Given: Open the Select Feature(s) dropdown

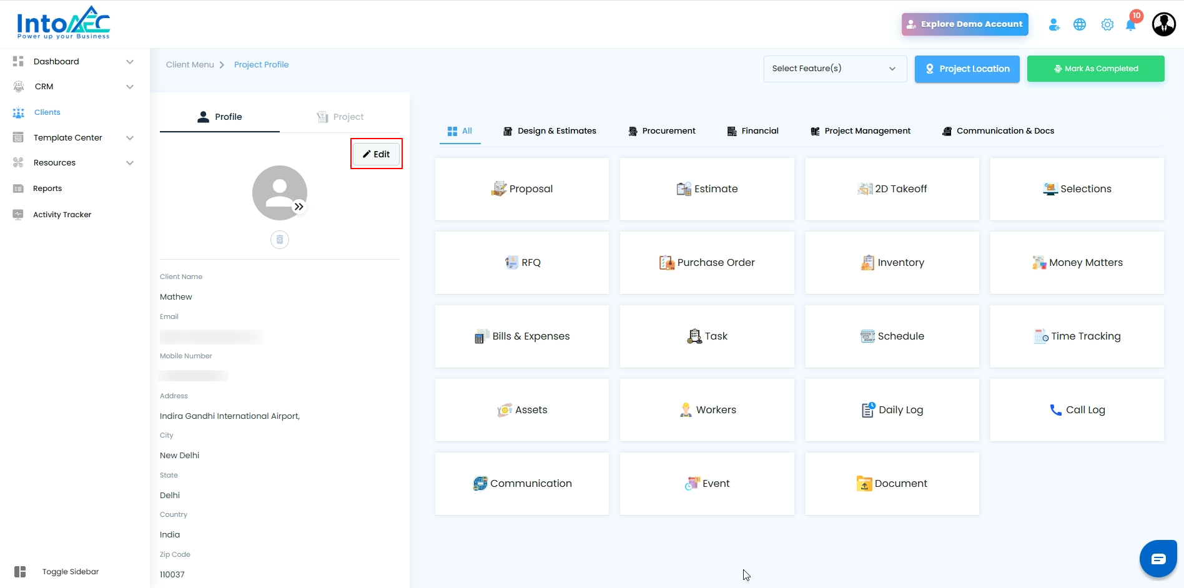Looking at the screenshot, I should pyautogui.click(x=835, y=69).
